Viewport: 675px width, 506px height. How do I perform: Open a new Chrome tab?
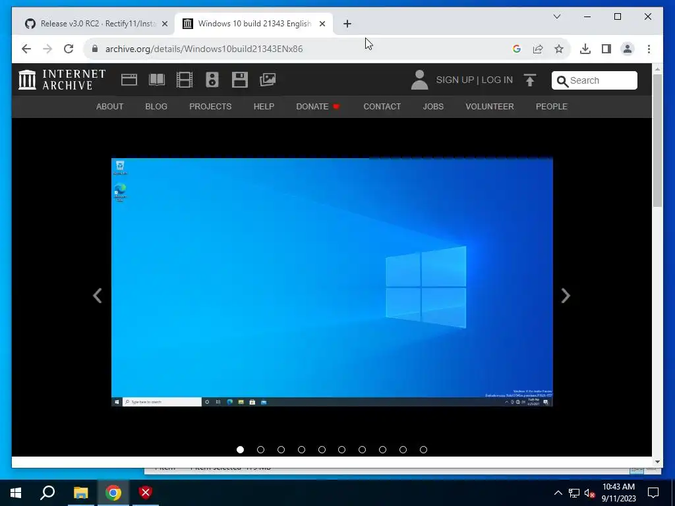click(347, 24)
